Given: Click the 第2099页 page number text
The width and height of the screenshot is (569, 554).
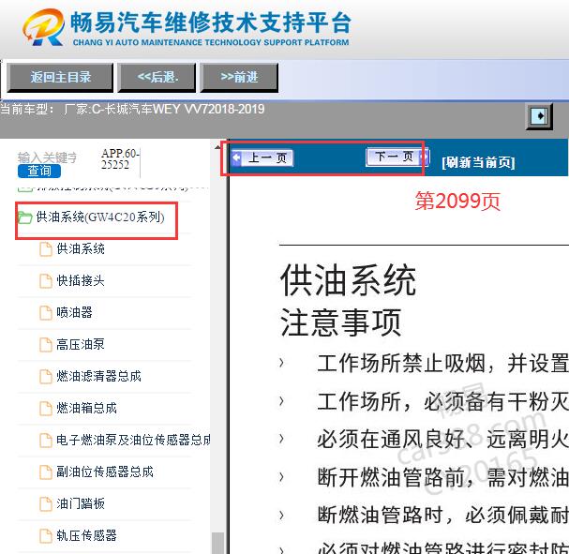Looking at the screenshot, I should (x=457, y=201).
